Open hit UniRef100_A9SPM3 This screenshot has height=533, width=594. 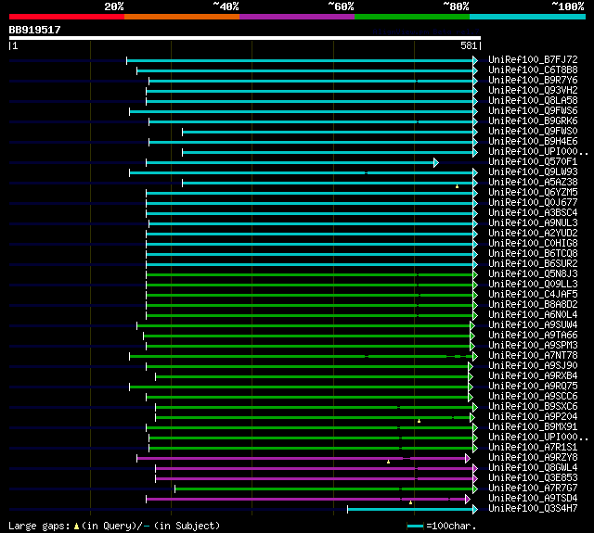coord(533,346)
